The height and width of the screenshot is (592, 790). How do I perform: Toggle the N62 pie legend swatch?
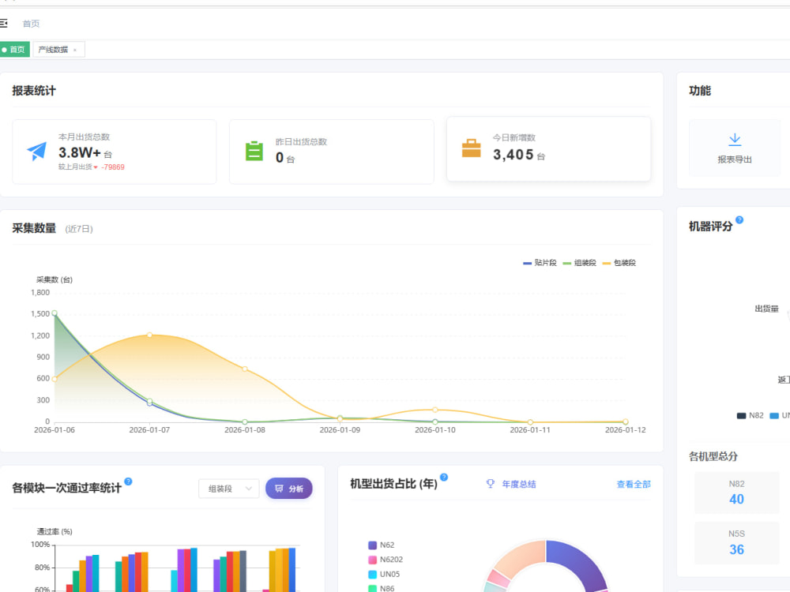pos(372,545)
